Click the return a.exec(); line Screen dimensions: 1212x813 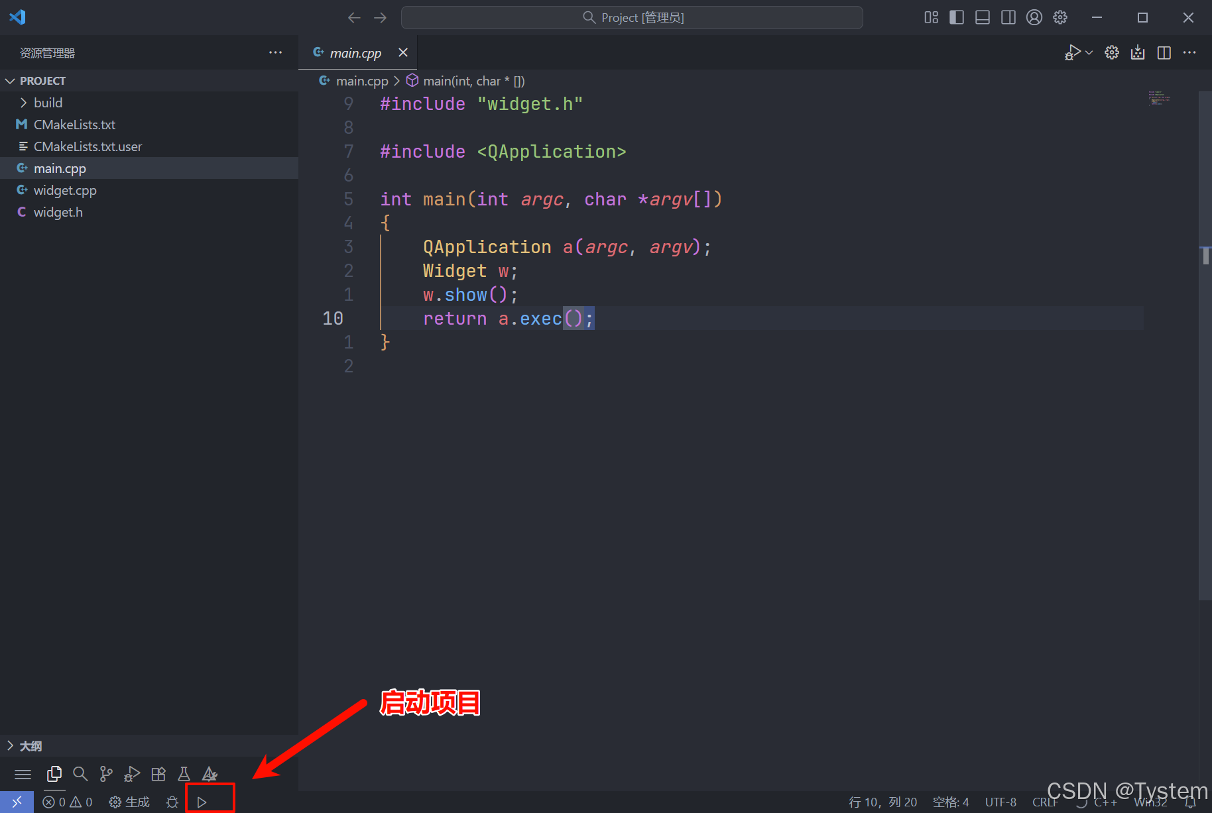pos(509,319)
